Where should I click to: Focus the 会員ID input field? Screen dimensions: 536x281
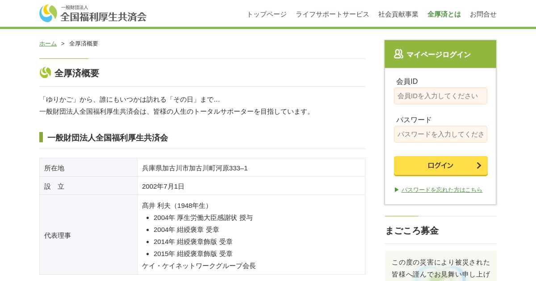440,96
